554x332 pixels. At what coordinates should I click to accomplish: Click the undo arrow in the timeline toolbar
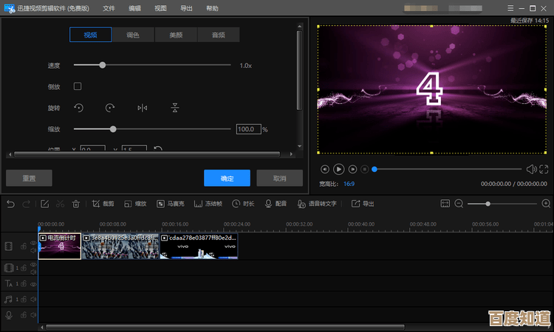[10, 204]
